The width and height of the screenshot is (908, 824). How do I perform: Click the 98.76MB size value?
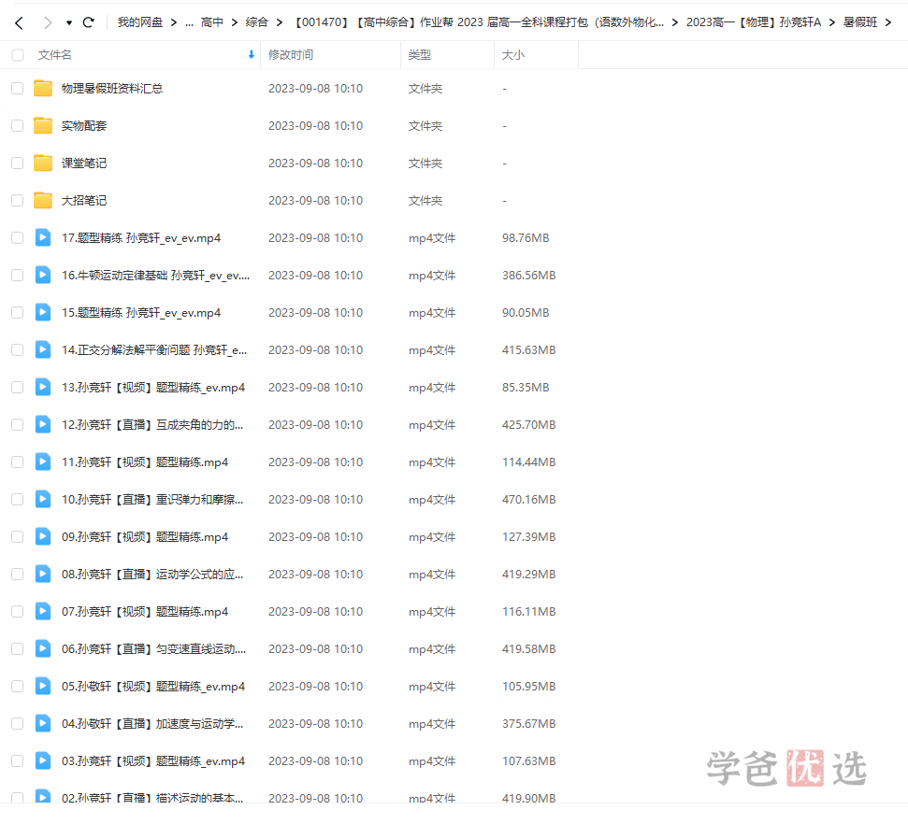tap(526, 238)
